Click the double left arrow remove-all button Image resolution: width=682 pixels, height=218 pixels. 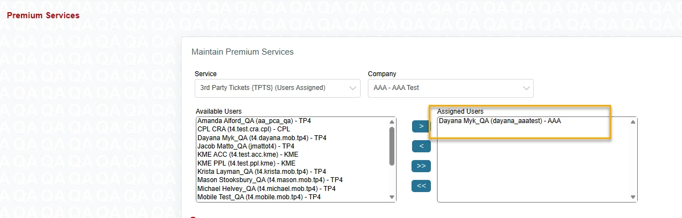pyautogui.click(x=421, y=186)
